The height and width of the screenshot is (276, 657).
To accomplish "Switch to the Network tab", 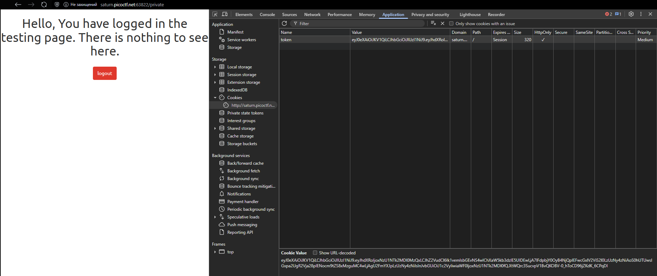I will (x=312, y=15).
